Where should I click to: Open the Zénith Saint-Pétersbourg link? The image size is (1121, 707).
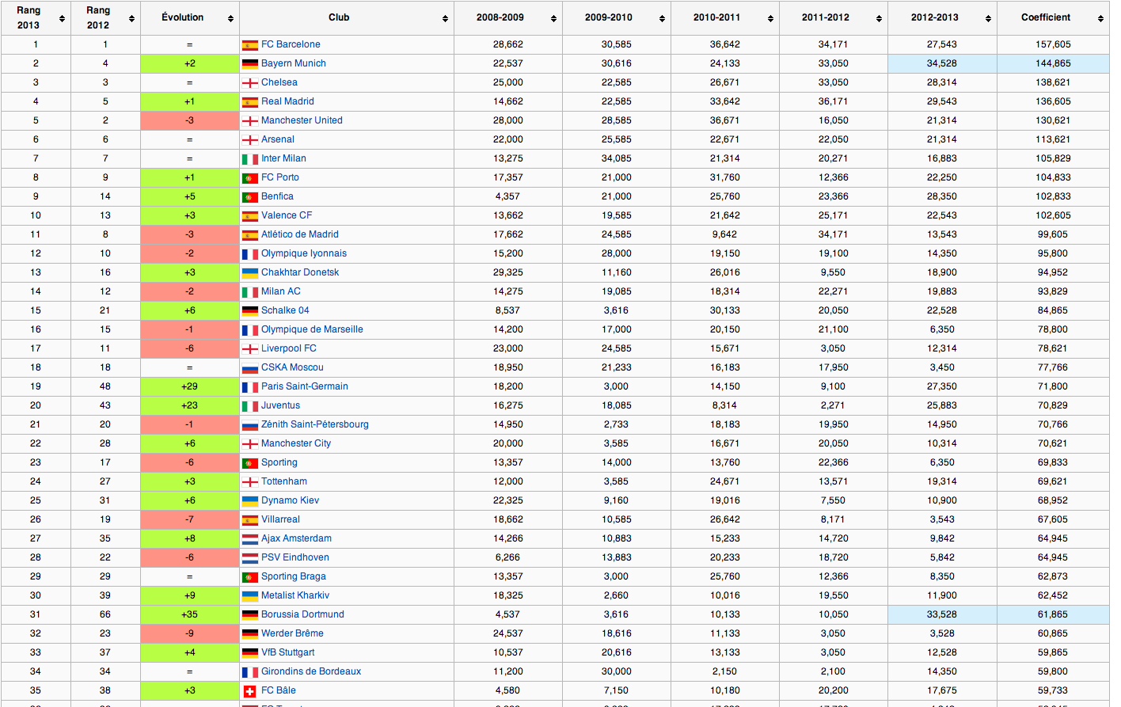pyautogui.click(x=315, y=424)
